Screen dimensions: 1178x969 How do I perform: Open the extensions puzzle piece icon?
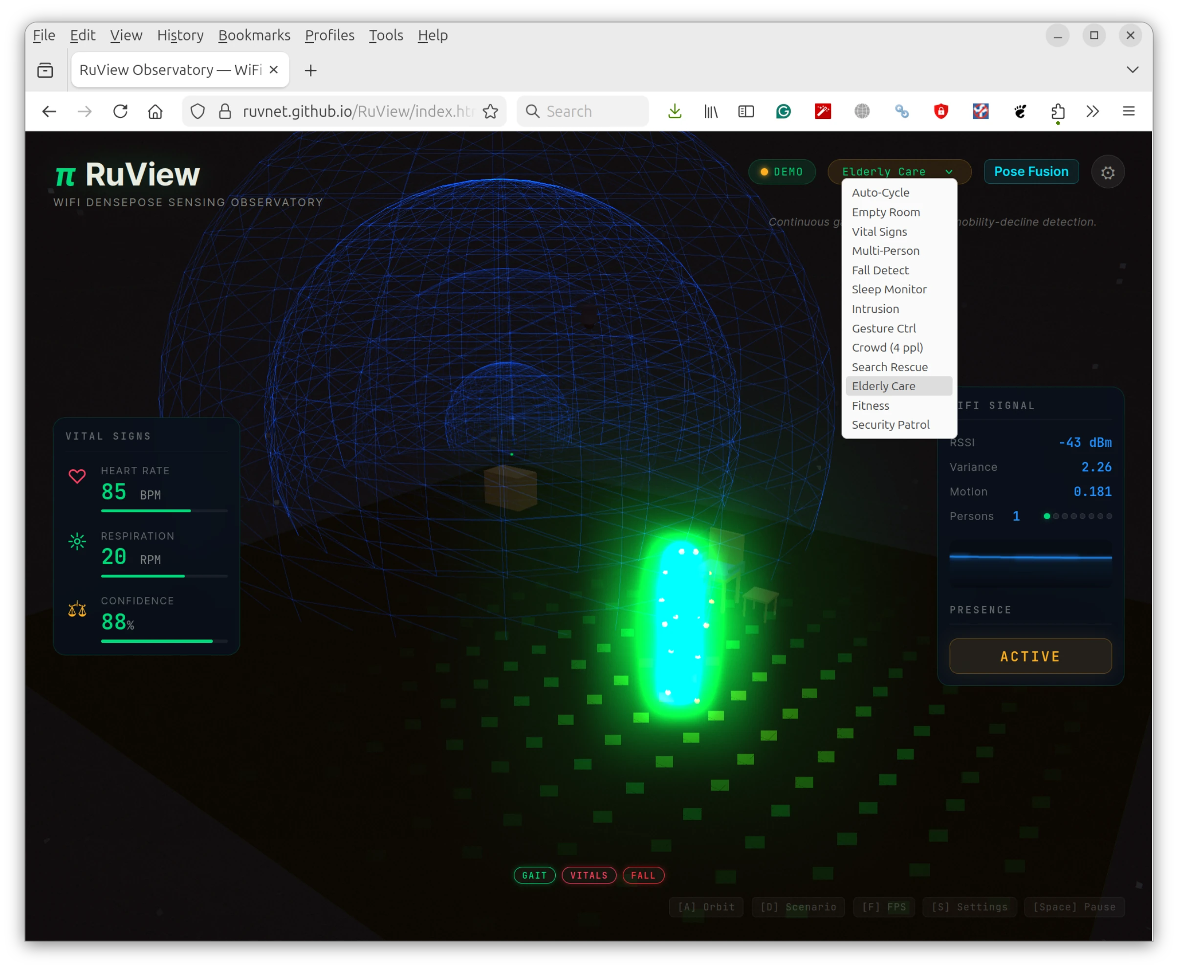point(1057,111)
